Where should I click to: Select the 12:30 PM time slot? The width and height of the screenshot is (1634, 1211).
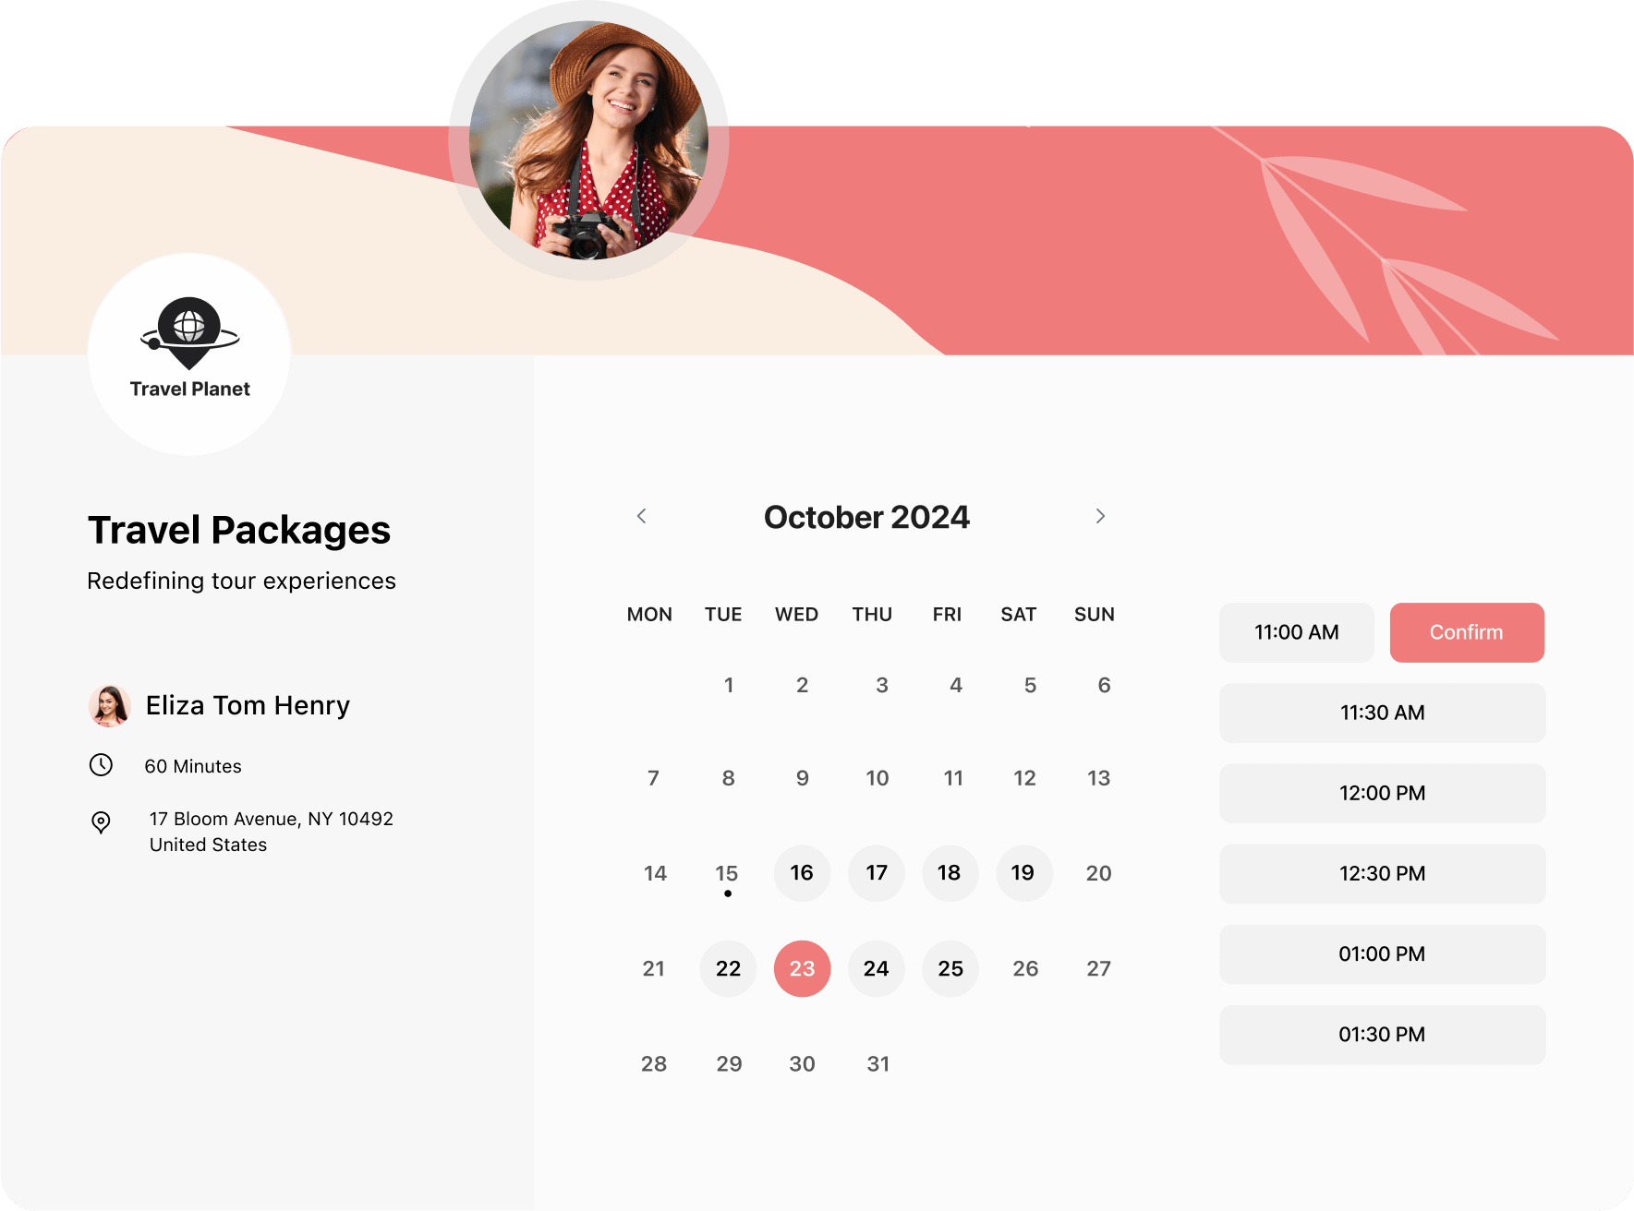click(x=1382, y=873)
